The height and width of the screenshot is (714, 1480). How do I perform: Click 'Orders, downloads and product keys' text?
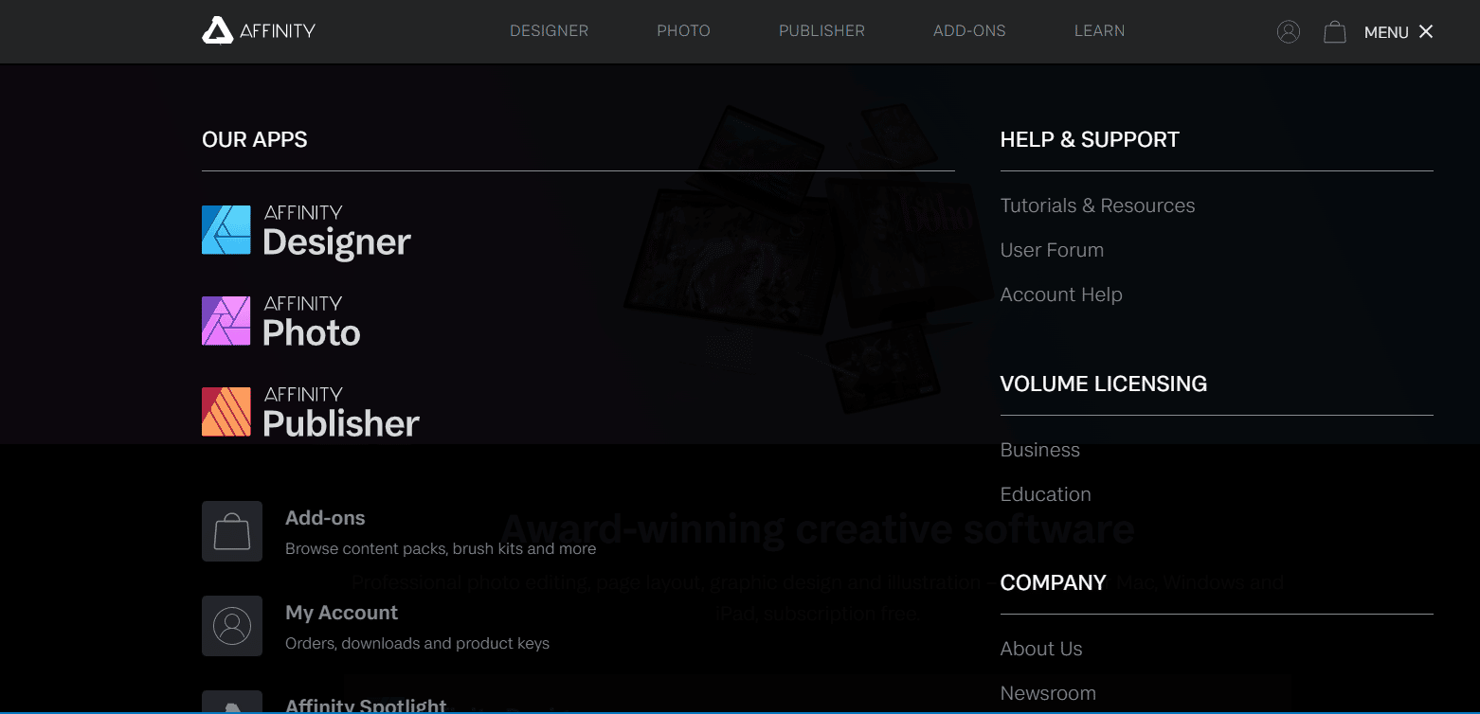click(417, 644)
